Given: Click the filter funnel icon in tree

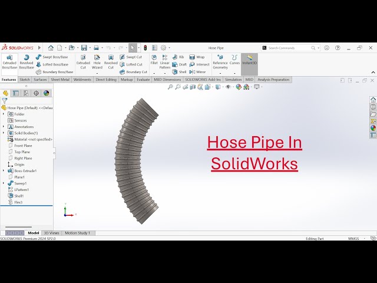Looking at the screenshot, I should coord(4,101).
